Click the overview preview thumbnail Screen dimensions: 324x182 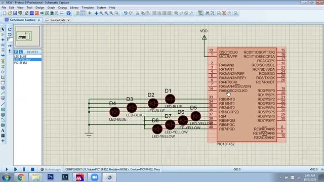[x=27, y=36]
